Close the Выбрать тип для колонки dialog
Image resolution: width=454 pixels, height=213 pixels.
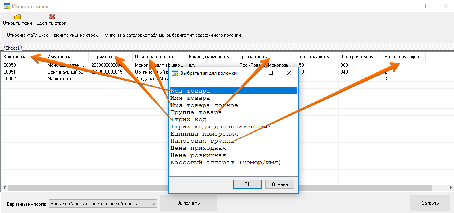coord(289,73)
